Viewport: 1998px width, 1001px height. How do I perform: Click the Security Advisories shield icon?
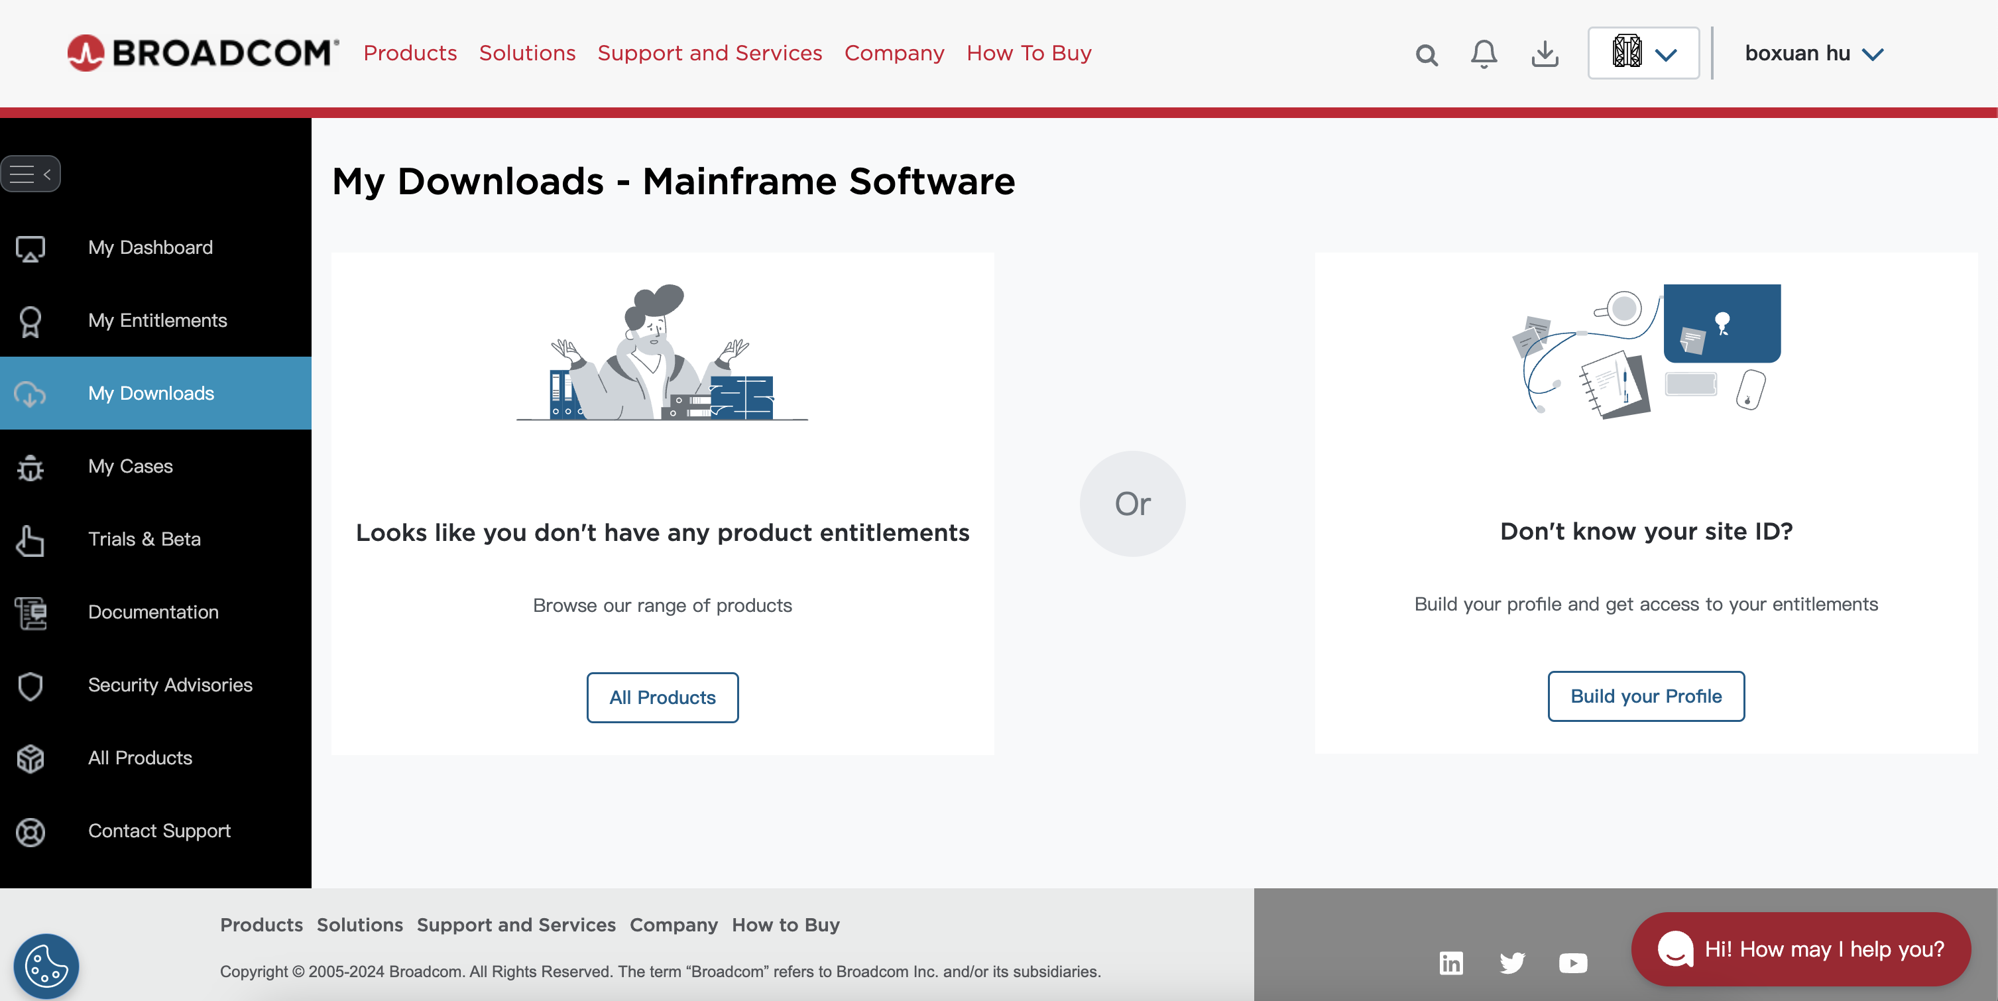click(x=30, y=685)
